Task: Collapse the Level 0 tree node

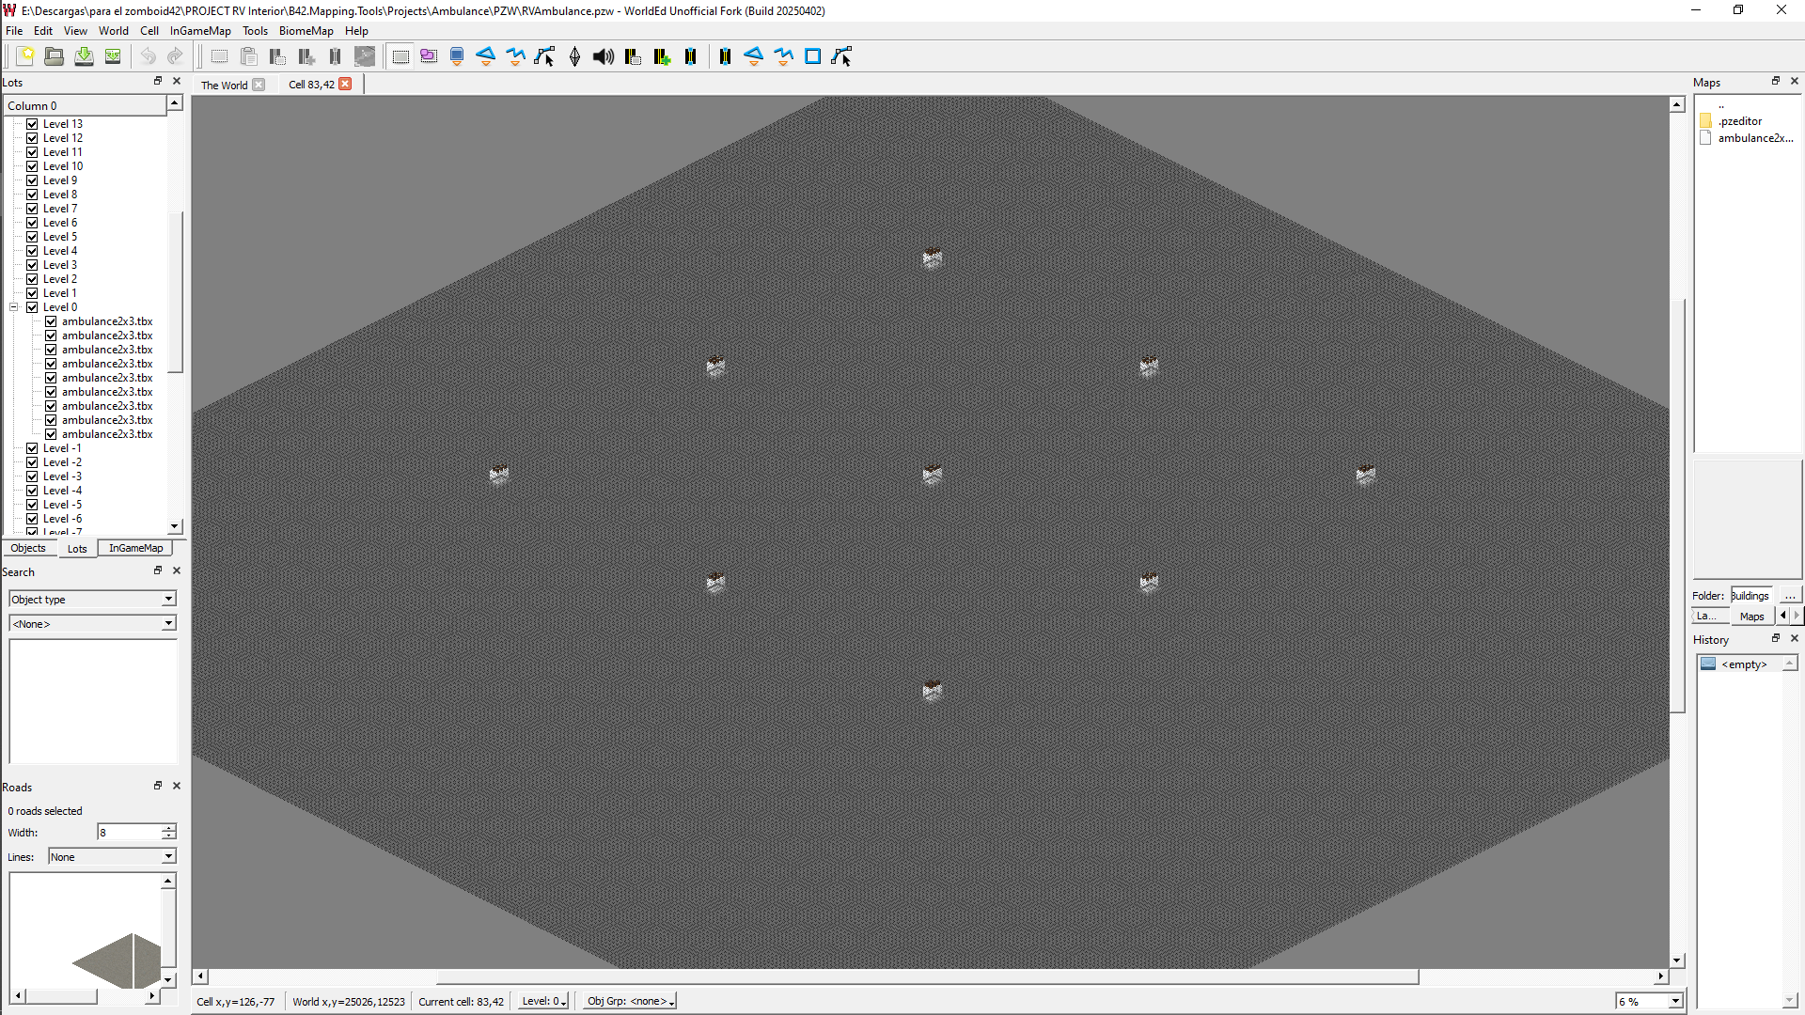Action: click(x=14, y=307)
